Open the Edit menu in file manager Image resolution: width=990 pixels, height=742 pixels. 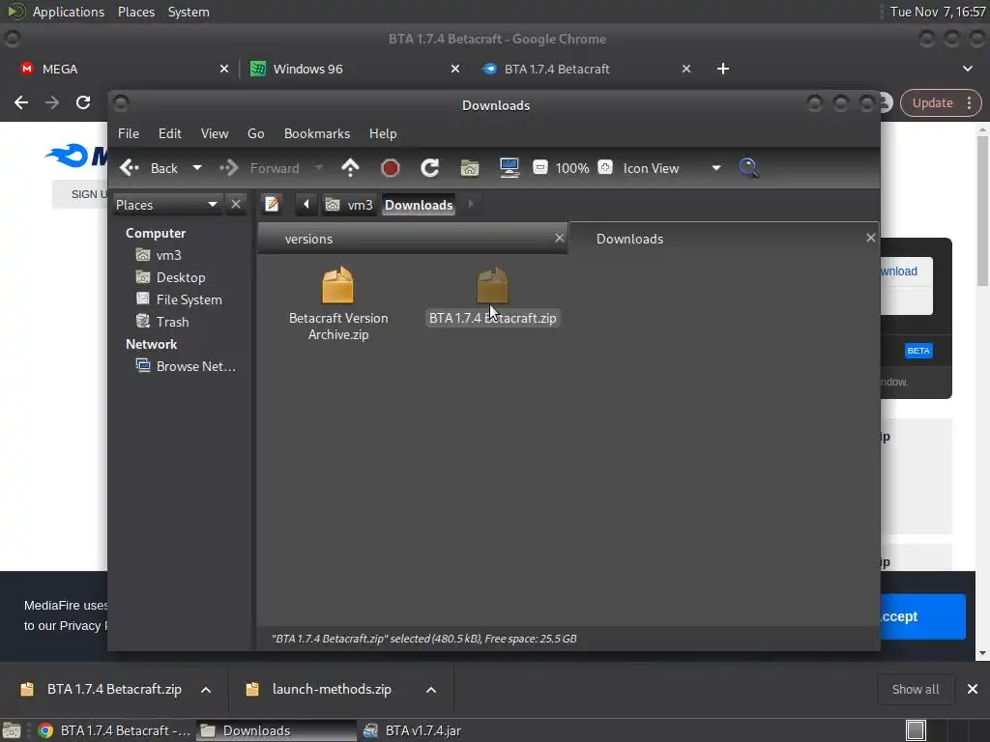[170, 133]
